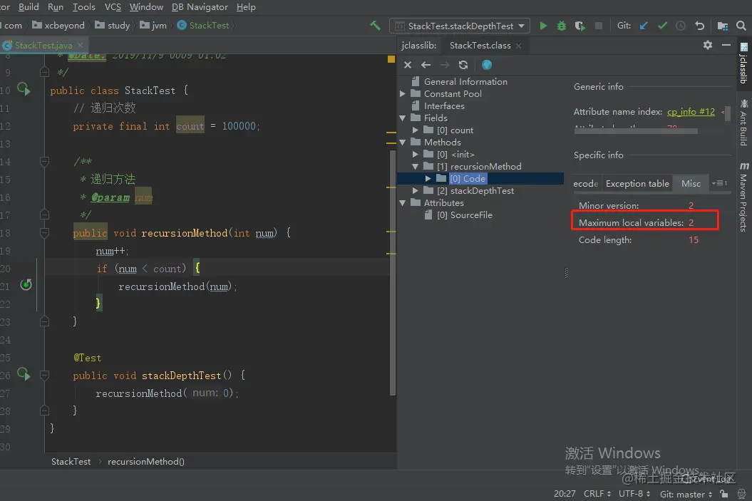Expand the [0] count field node
This screenshot has width=752, height=501.
(416, 130)
